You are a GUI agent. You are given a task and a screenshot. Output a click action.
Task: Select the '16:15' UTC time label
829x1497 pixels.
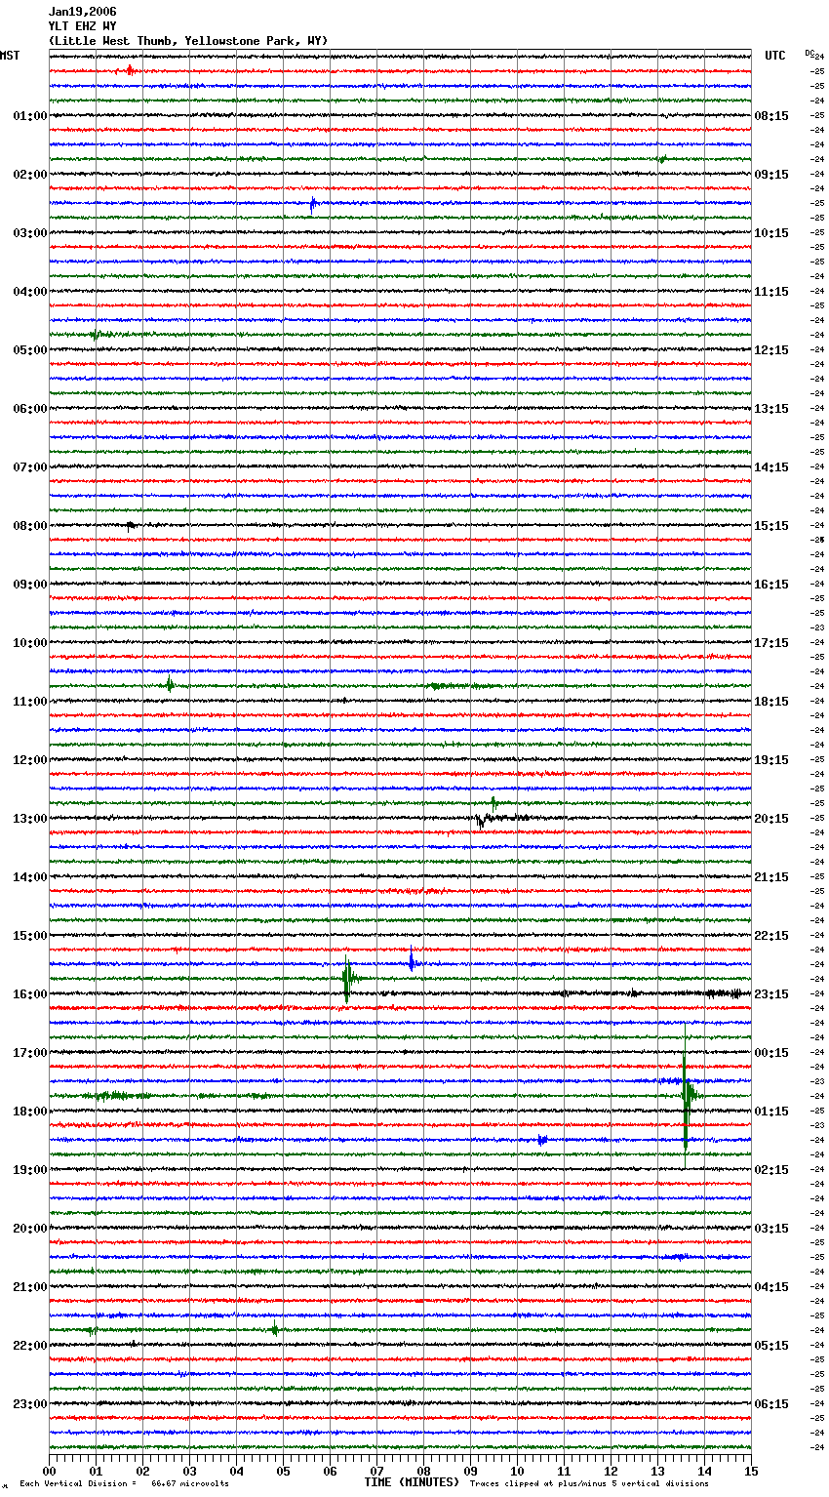point(771,585)
